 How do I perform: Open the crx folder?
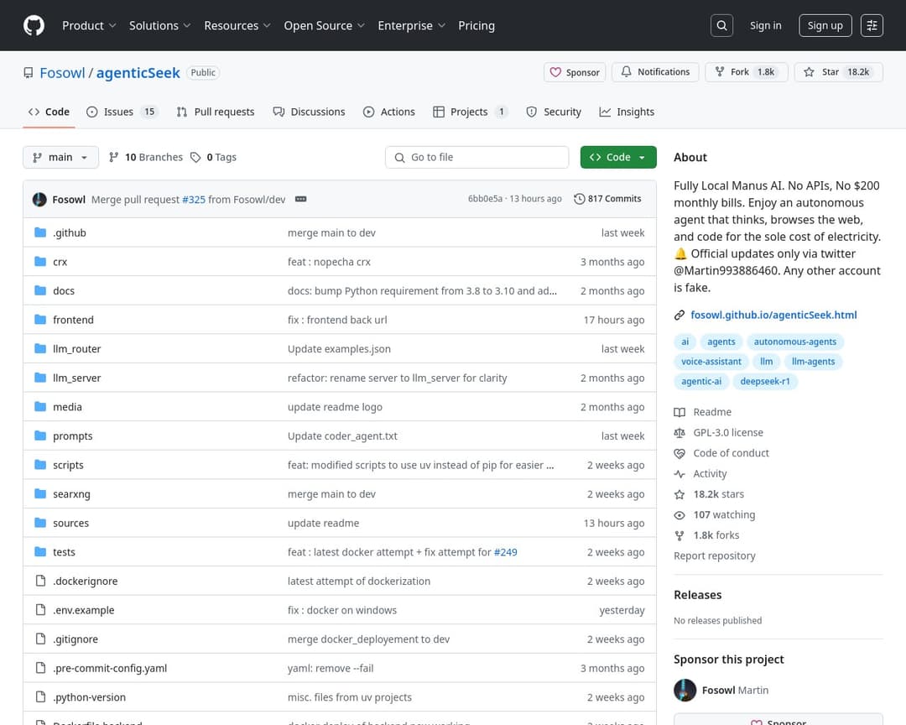click(60, 262)
